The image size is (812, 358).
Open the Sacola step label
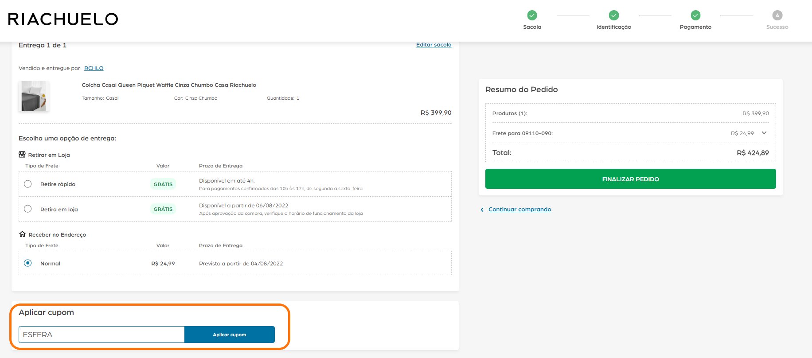[532, 27]
